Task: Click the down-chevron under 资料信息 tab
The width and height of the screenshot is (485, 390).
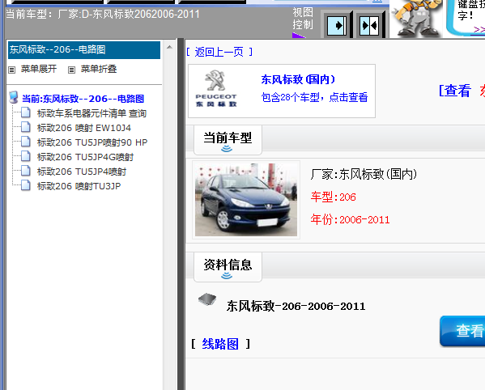Action: tap(227, 276)
